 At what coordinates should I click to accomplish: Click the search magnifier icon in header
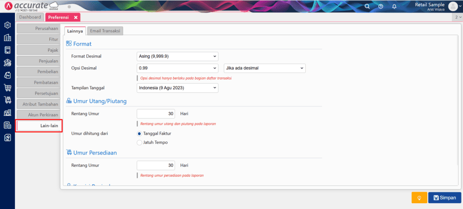click(368, 6)
